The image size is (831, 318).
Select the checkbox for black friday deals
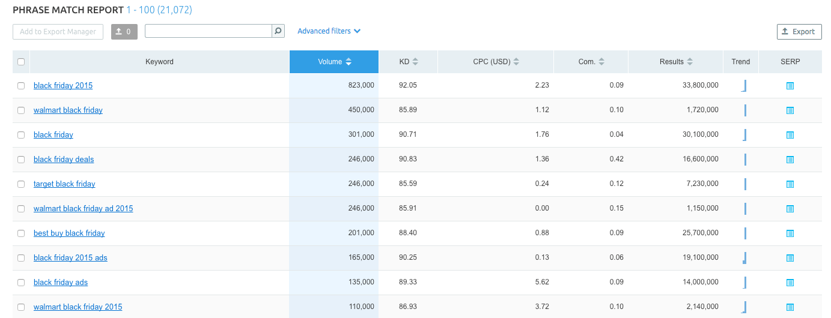[21, 160]
